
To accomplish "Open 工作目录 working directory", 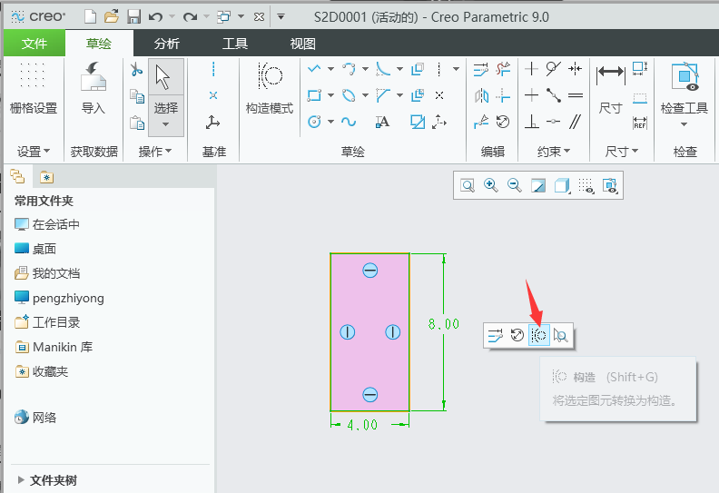I will point(47,322).
